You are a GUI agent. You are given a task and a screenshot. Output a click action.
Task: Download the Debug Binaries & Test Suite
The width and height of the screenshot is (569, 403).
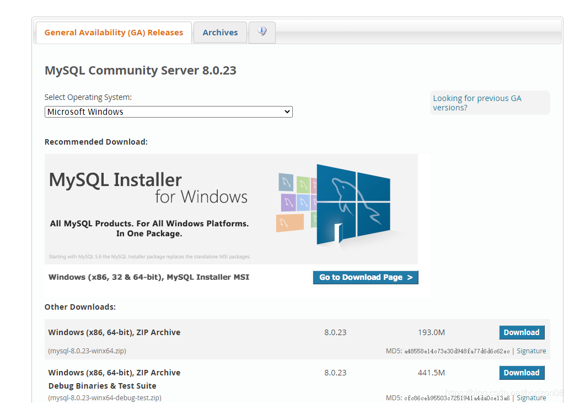coord(521,373)
